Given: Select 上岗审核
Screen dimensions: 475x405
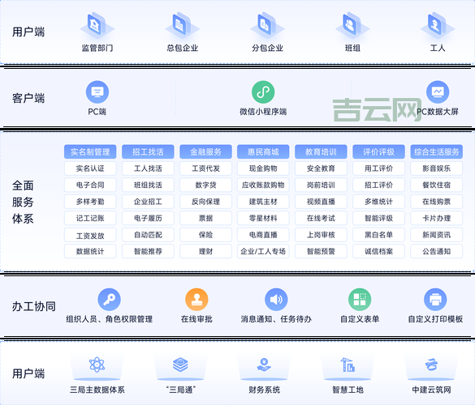Looking at the screenshot, I should (x=321, y=235).
